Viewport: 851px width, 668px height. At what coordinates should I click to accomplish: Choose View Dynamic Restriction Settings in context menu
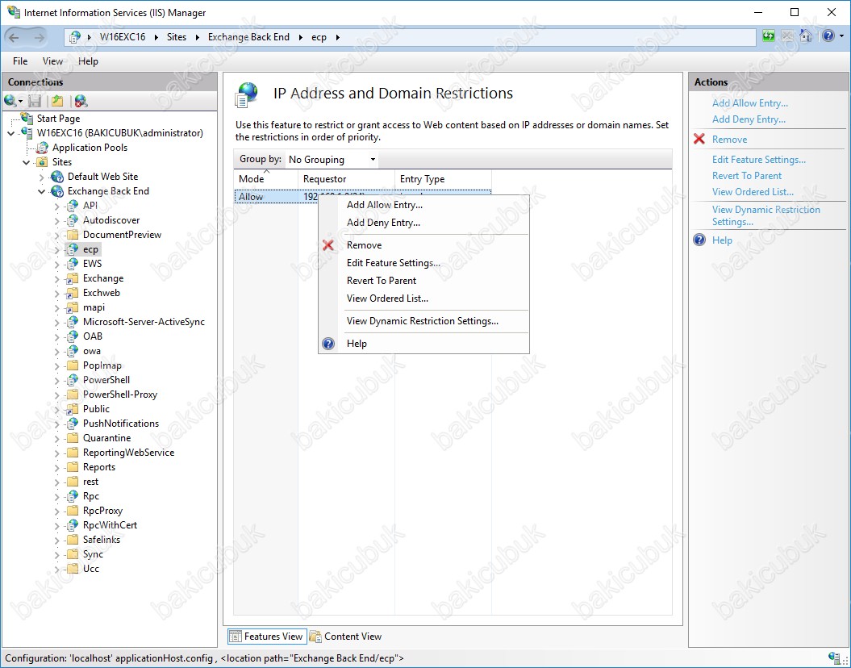point(423,321)
